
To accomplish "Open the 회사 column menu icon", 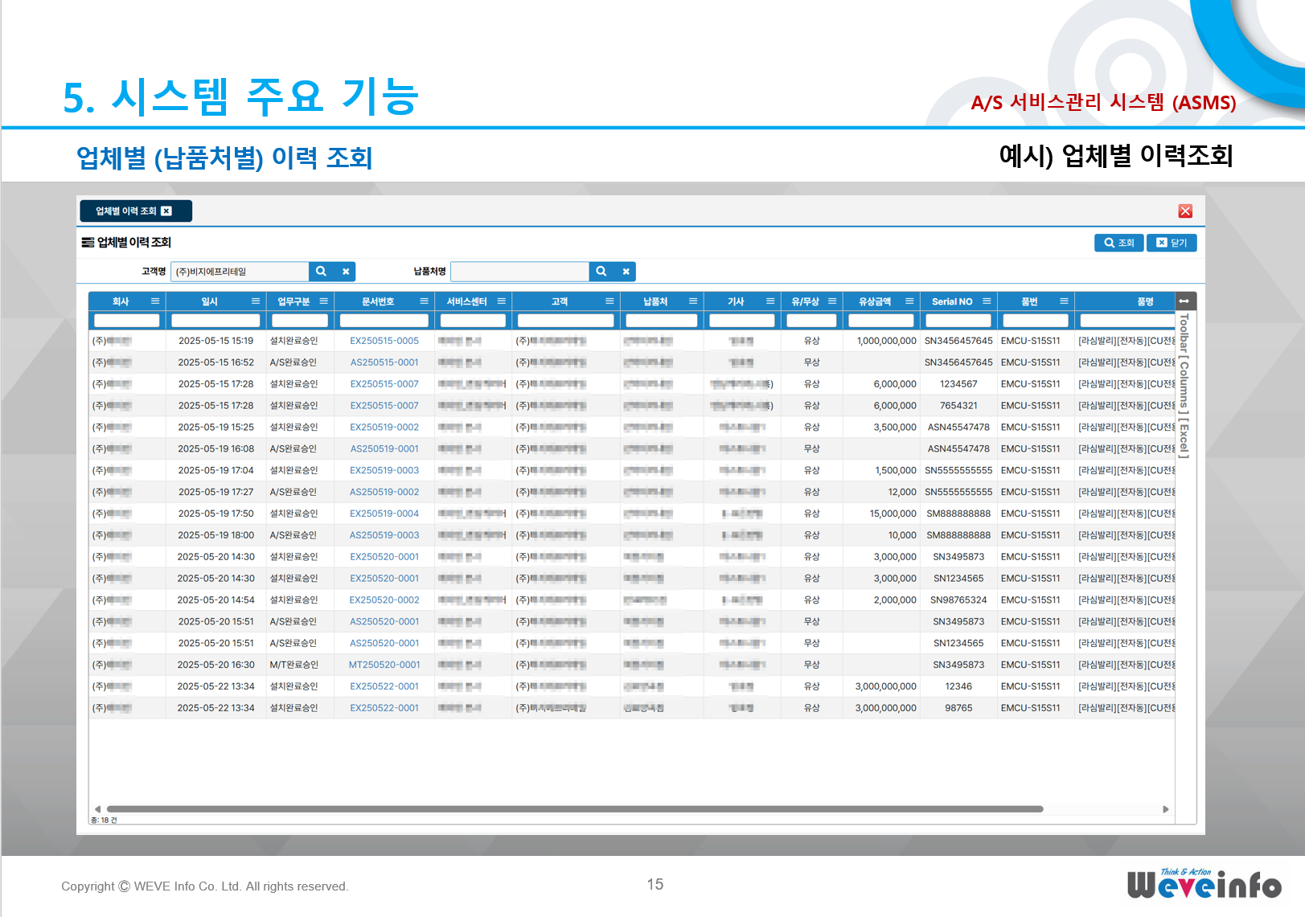I will point(155,301).
